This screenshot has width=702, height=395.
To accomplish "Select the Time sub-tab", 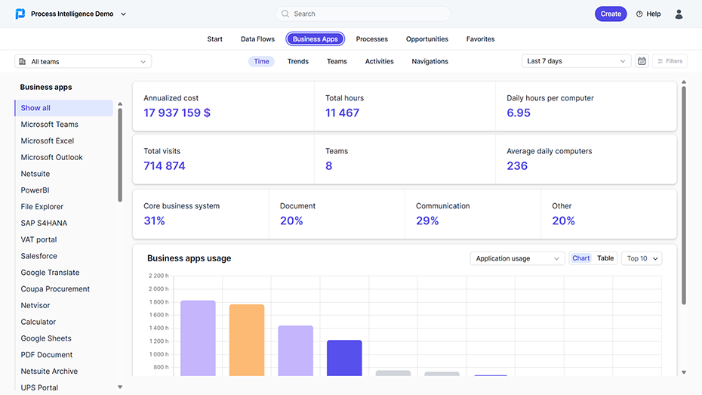I will tap(261, 61).
